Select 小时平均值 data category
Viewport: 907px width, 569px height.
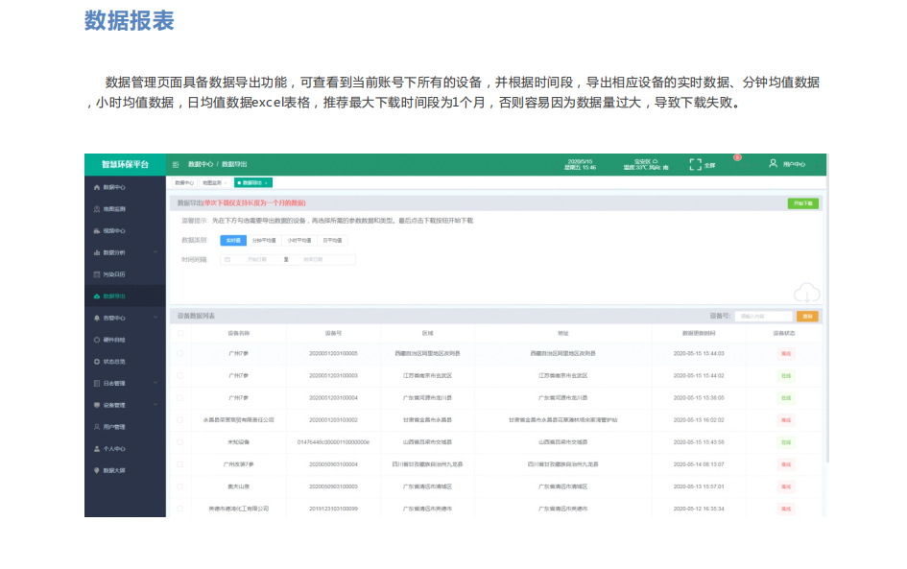(x=299, y=241)
